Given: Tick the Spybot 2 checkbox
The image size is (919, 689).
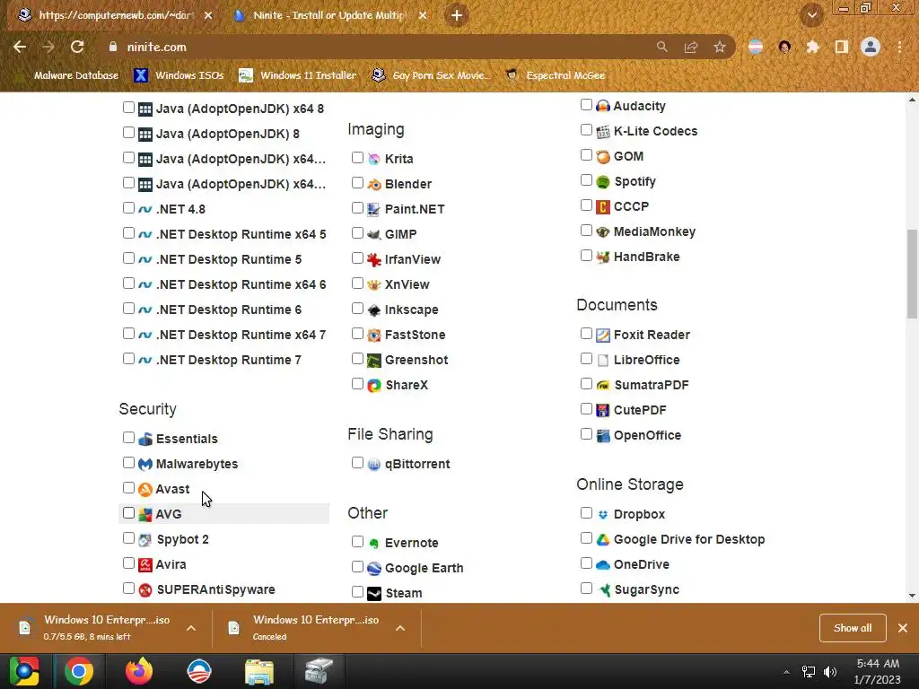Looking at the screenshot, I should click(x=128, y=538).
